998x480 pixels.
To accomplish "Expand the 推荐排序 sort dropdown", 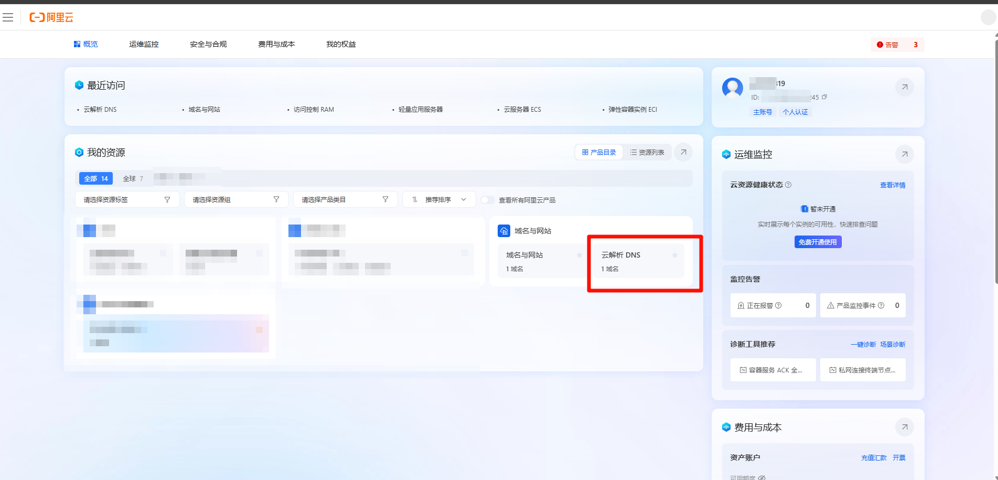I will point(438,200).
